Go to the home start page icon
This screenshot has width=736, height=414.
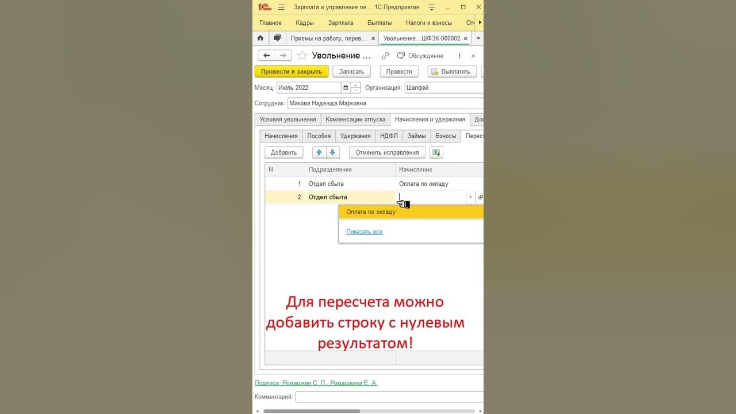[x=260, y=38]
